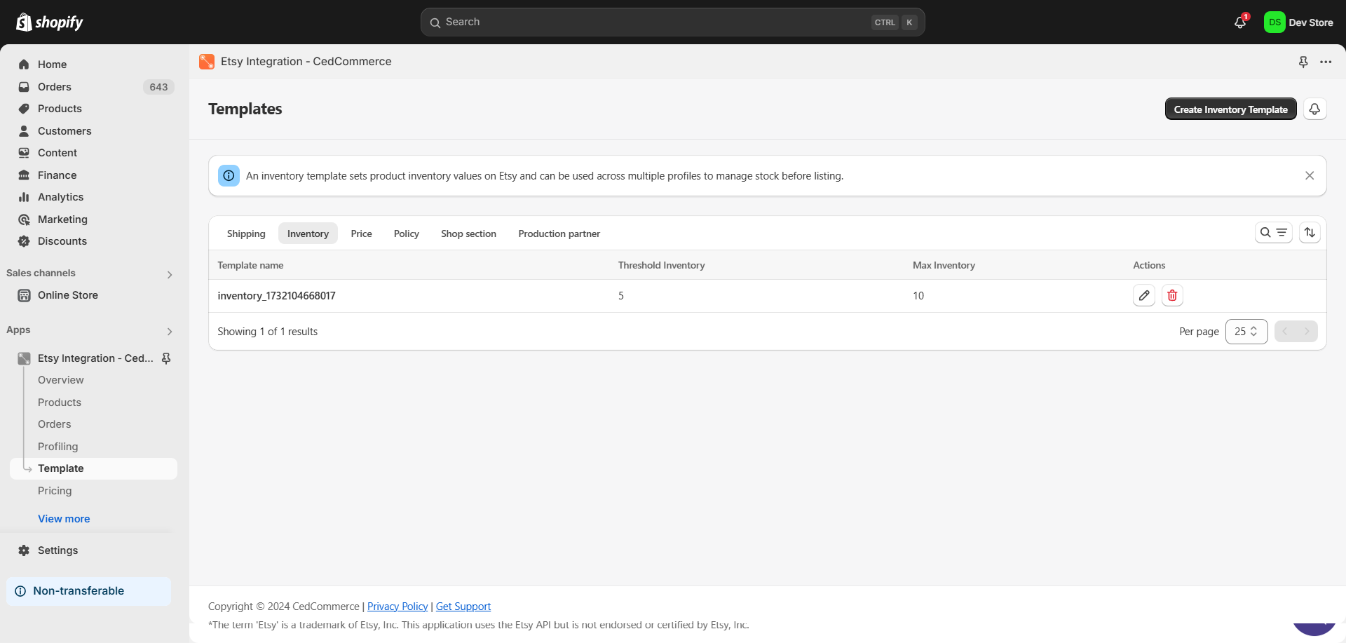The width and height of the screenshot is (1346, 643).
Task: Edit template inventory_1732104668017
Action: click(x=1144, y=296)
